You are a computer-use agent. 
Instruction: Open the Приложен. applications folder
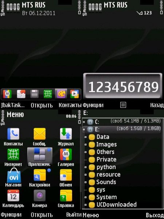click(40, 155)
